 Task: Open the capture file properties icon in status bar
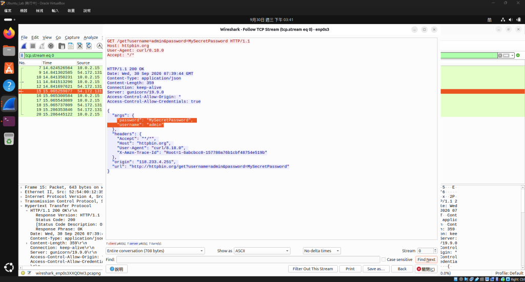(29, 273)
